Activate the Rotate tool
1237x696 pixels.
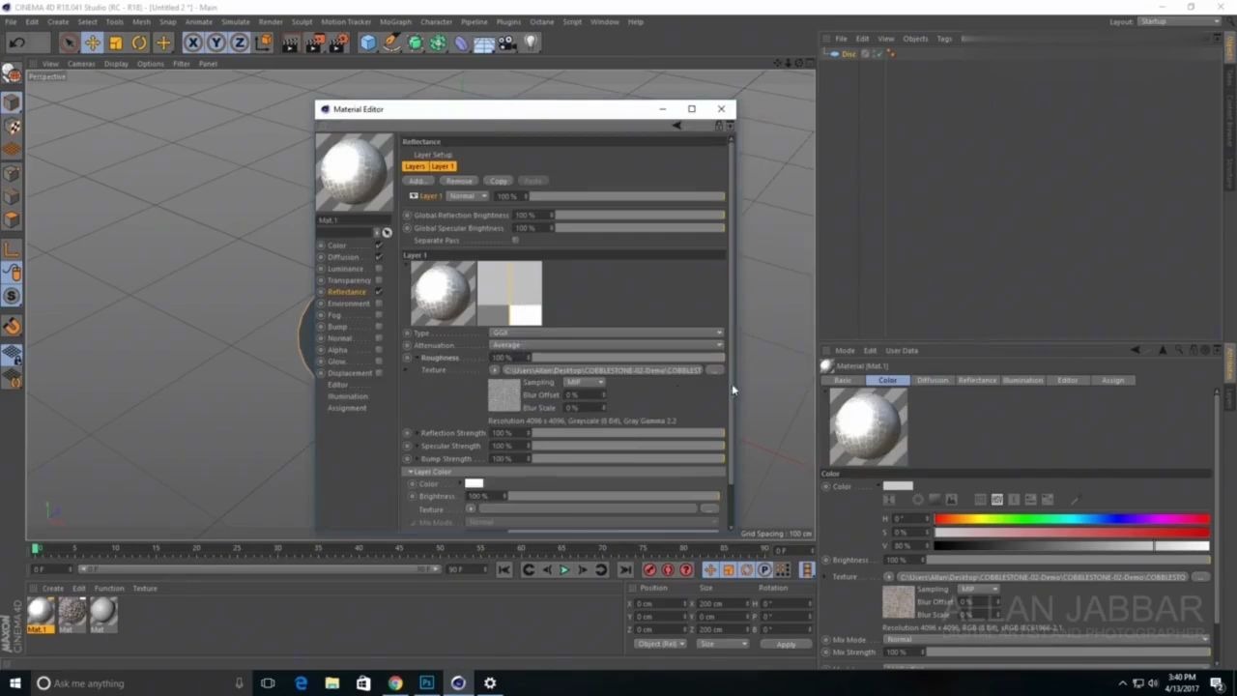click(139, 43)
